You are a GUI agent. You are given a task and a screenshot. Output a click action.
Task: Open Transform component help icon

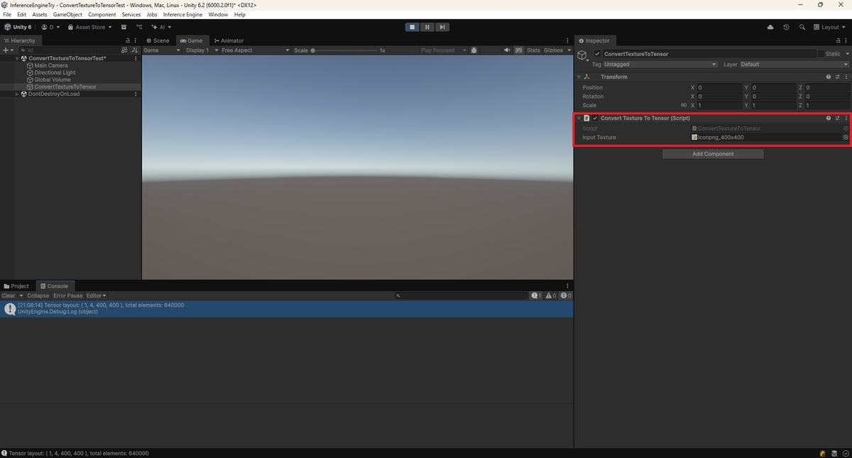[829, 77]
